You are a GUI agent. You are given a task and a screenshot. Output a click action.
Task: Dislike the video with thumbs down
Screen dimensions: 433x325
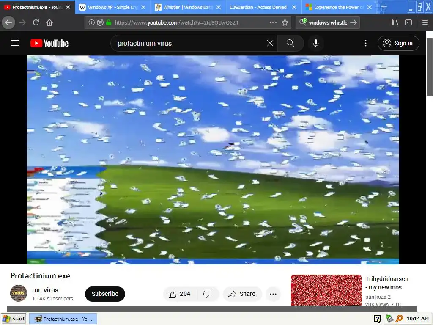click(x=207, y=294)
